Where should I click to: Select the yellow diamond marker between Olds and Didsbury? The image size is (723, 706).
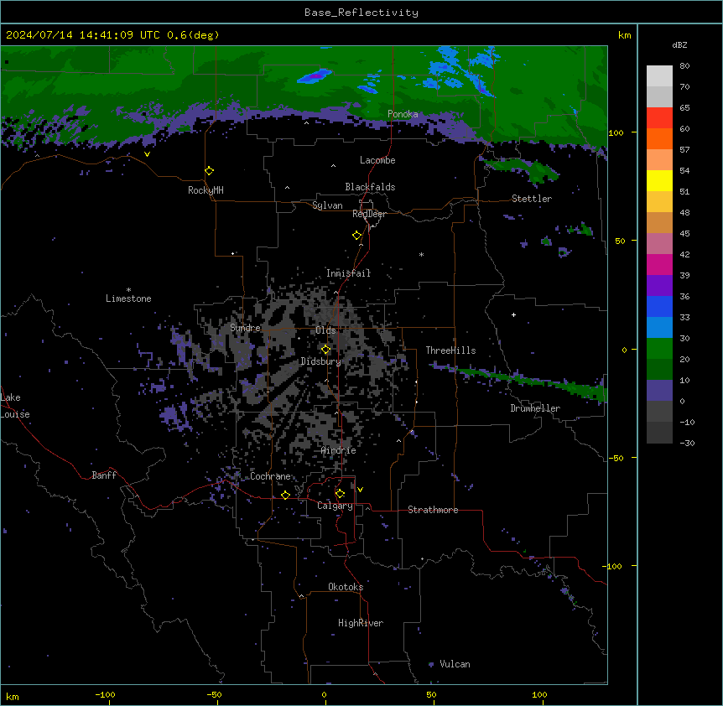[x=325, y=350]
